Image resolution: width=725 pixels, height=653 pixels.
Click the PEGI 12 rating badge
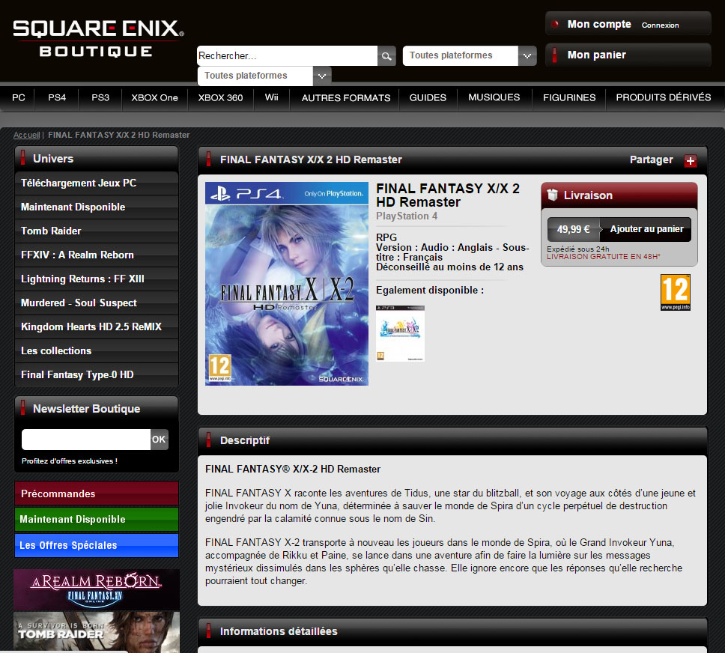coord(675,292)
